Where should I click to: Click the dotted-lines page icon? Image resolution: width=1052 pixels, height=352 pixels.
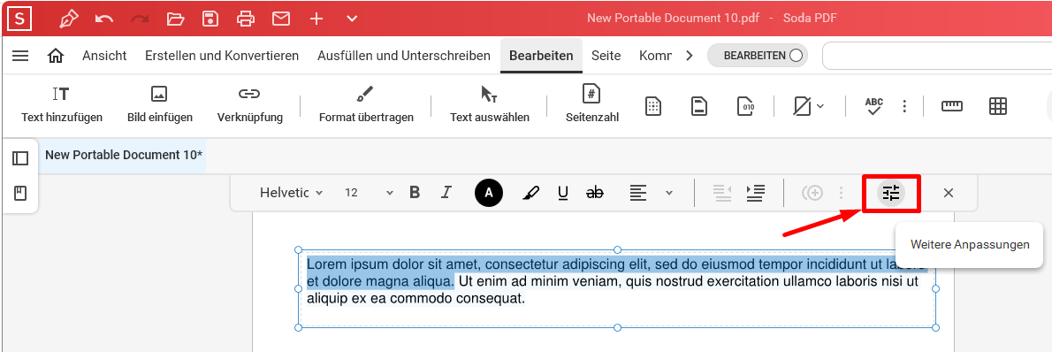tap(653, 106)
